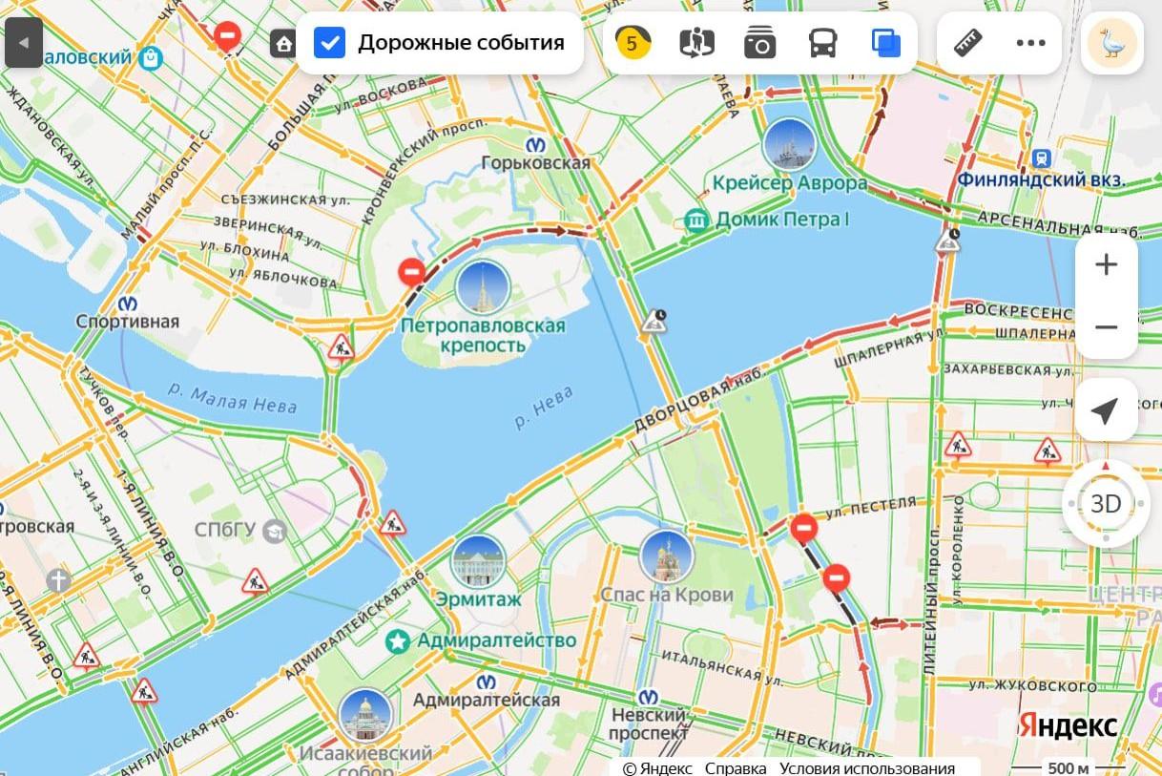Open the map layers selector
1162x776 pixels.
coord(885,43)
